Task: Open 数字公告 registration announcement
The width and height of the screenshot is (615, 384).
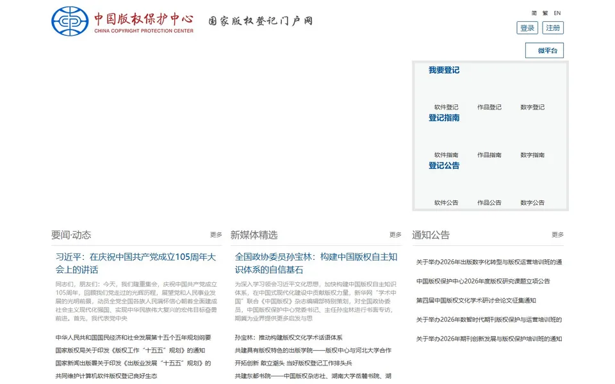Action: [532, 203]
